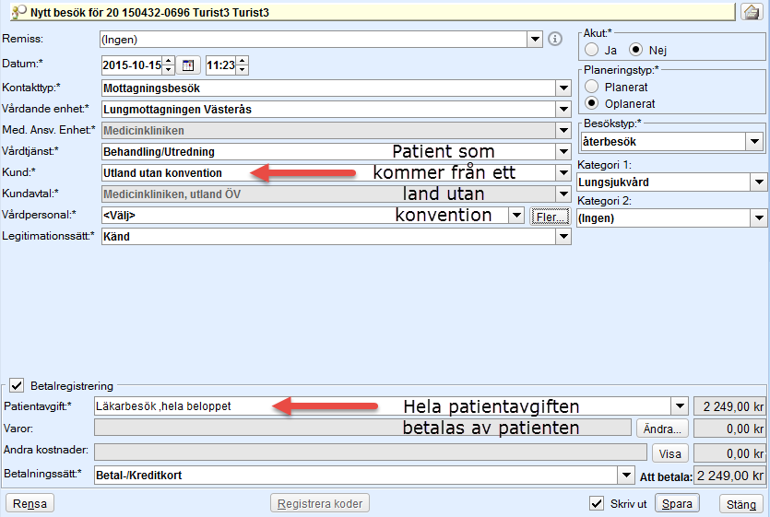This screenshot has height=517, width=770.
Task: Open the Vårdtjänst dropdown arrow
Action: (x=563, y=152)
